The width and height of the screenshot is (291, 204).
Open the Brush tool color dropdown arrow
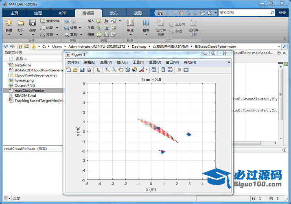pyautogui.click(x=147, y=70)
